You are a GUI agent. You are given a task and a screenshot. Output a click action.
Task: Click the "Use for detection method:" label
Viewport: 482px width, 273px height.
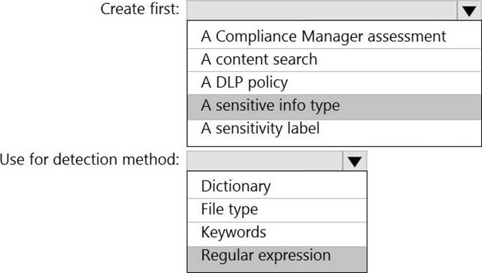tap(90, 160)
